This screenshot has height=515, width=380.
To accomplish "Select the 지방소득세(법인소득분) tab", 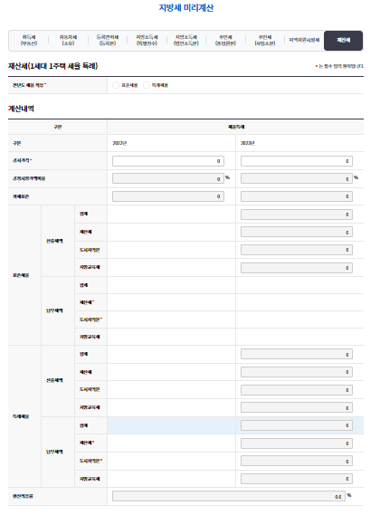I will pos(186,41).
